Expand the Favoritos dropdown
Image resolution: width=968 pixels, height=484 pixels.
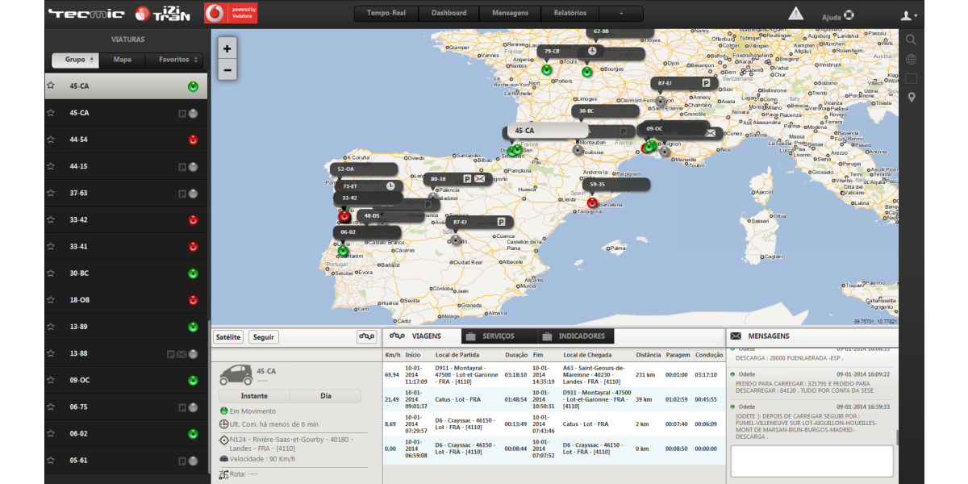(178, 60)
